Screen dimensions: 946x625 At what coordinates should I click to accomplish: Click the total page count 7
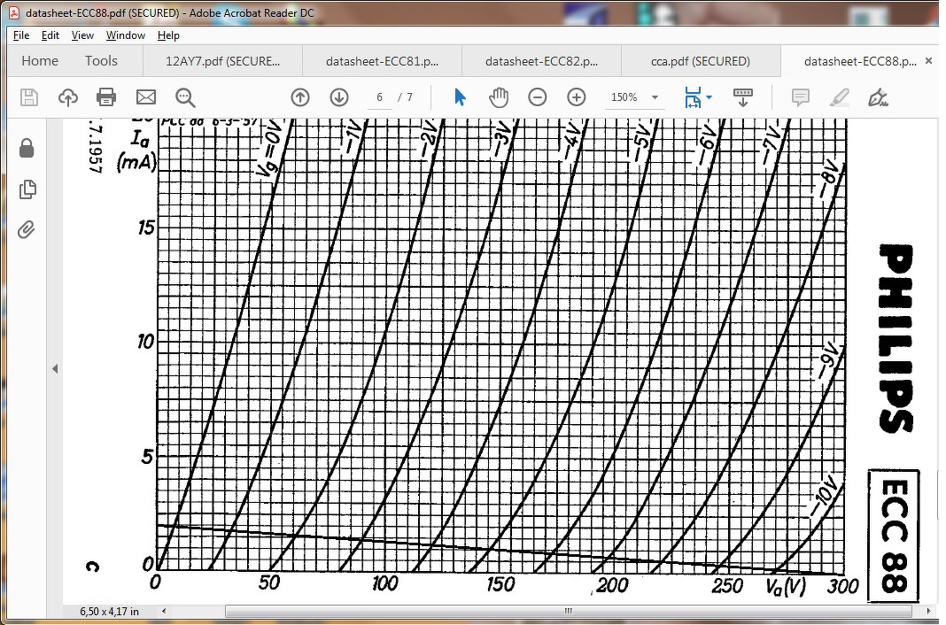point(409,97)
